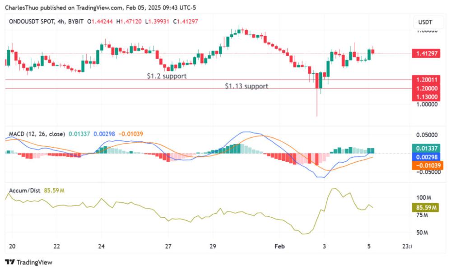451x271 pixels.
Task: Click the Accum/Dist indicator title
Action: point(24,191)
